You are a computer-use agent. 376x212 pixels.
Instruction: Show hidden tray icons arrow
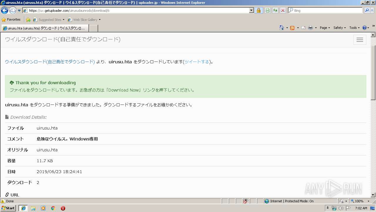coord(328,208)
